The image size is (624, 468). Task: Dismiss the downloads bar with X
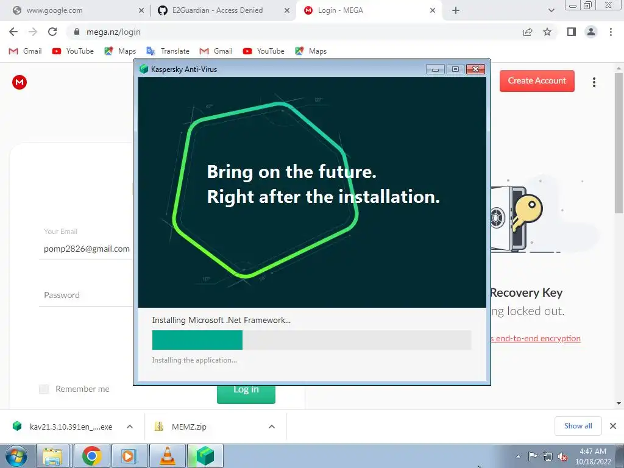point(613,426)
